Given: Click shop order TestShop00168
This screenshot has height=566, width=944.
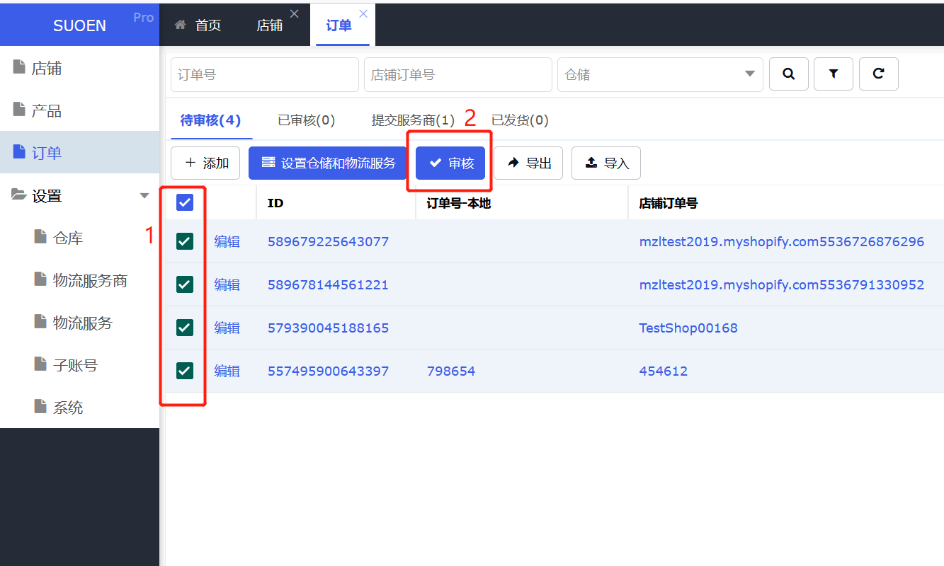Looking at the screenshot, I should pos(688,328).
